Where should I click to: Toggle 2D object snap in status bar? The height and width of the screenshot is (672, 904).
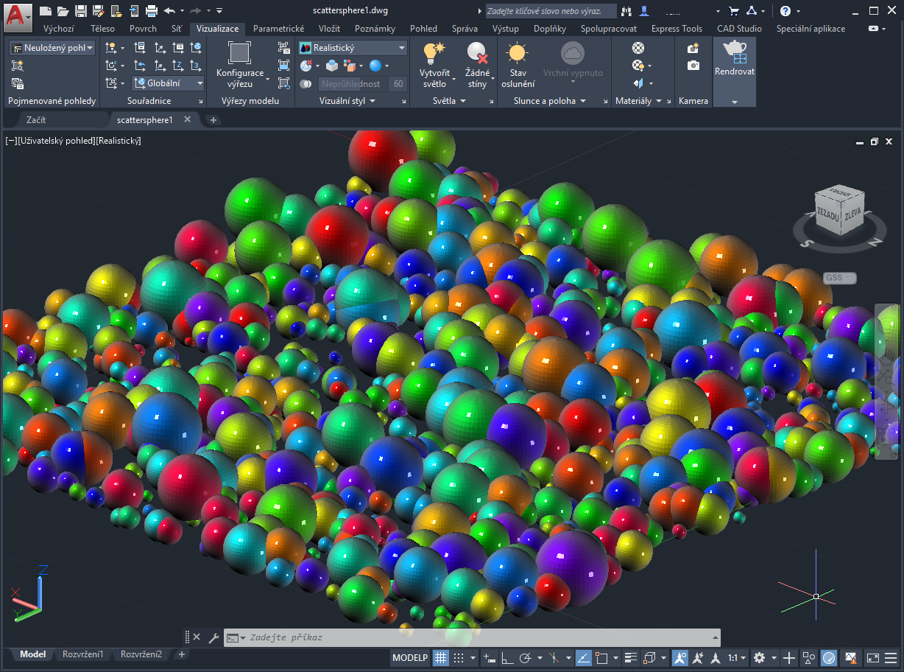coord(601,657)
